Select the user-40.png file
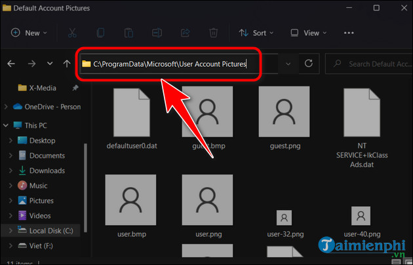 [x=362, y=222]
